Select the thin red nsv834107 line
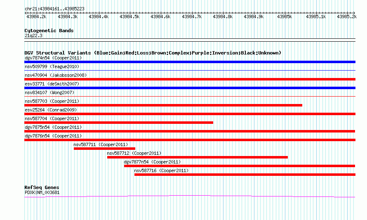This screenshot has width=367, height=220. pos(190,96)
